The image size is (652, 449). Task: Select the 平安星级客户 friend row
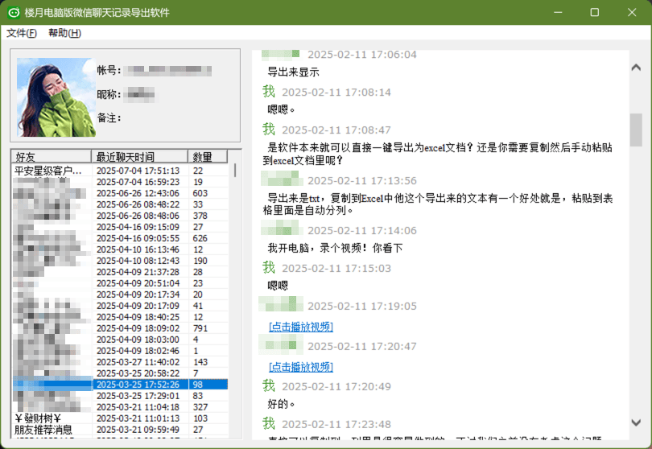tap(120, 171)
